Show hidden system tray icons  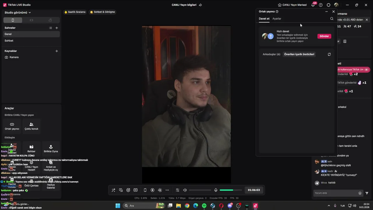tap(329, 206)
